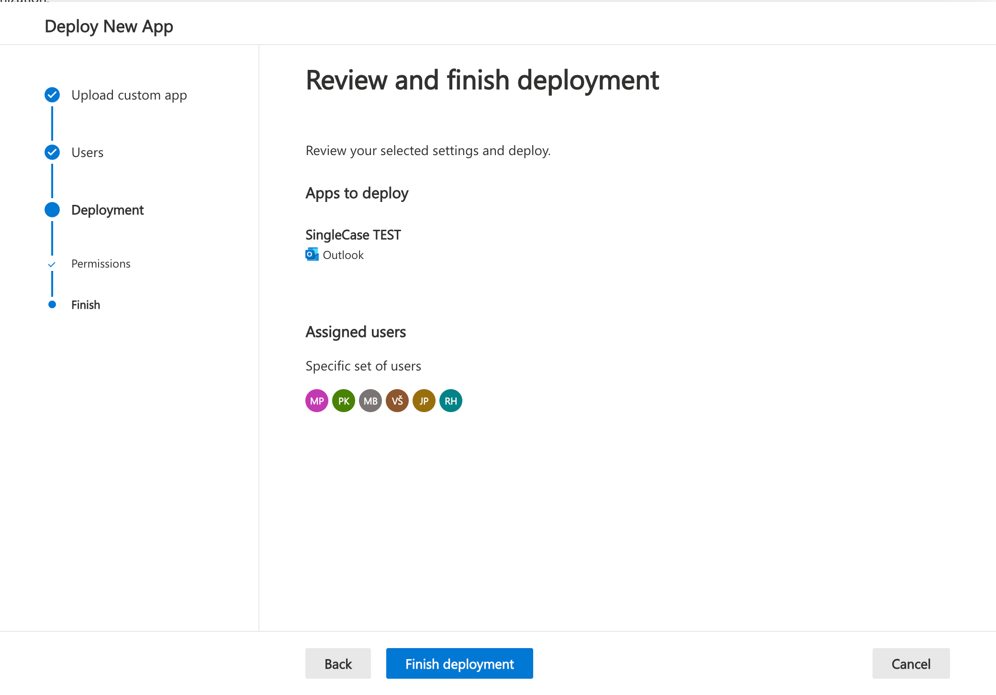Click the Outlook label text
The height and width of the screenshot is (695, 996).
pos(343,255)
